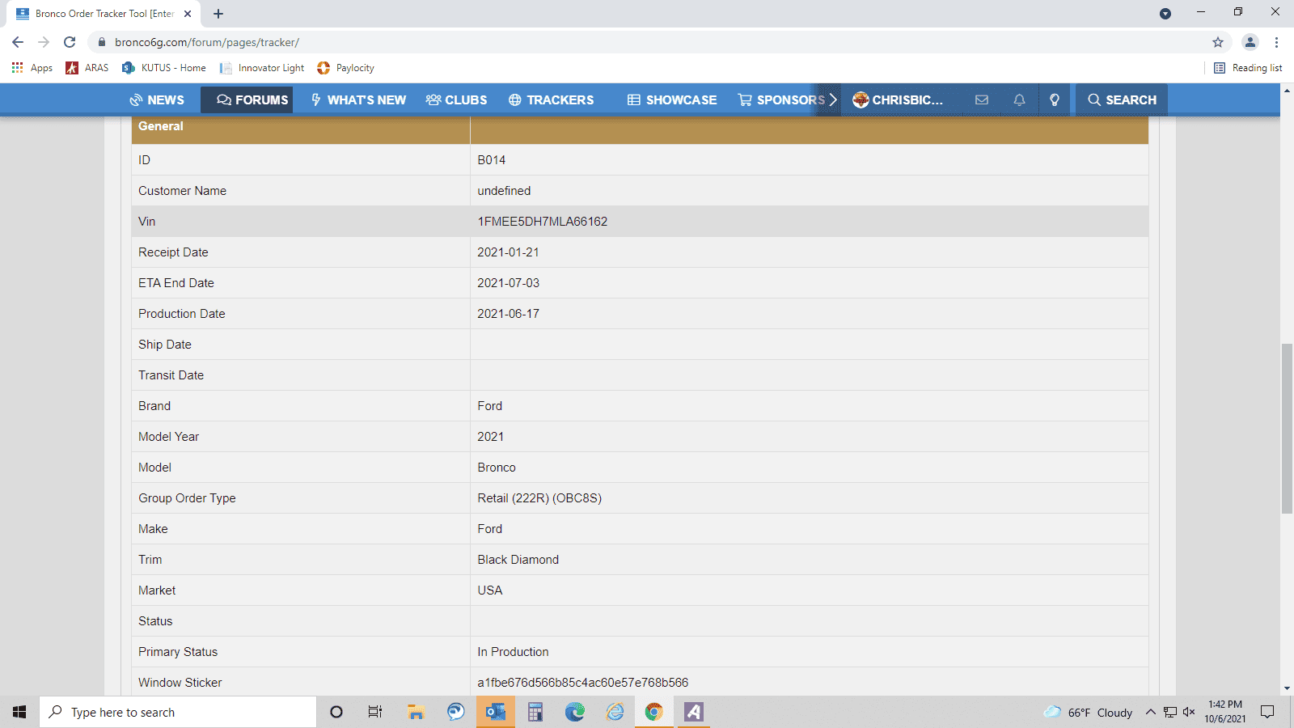This screenshot has height=728, width=1294.
Task: Reload the tracker page
Action: tap(70, 42)
